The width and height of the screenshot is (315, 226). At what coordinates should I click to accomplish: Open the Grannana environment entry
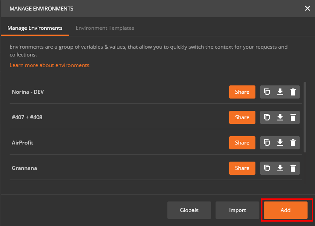pyautogui.click(x=25, y=168)
